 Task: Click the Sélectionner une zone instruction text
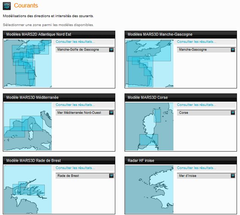click(x=48, y=25)
